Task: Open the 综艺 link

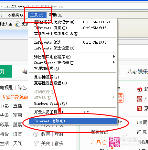Action: [x=22, y=87]
